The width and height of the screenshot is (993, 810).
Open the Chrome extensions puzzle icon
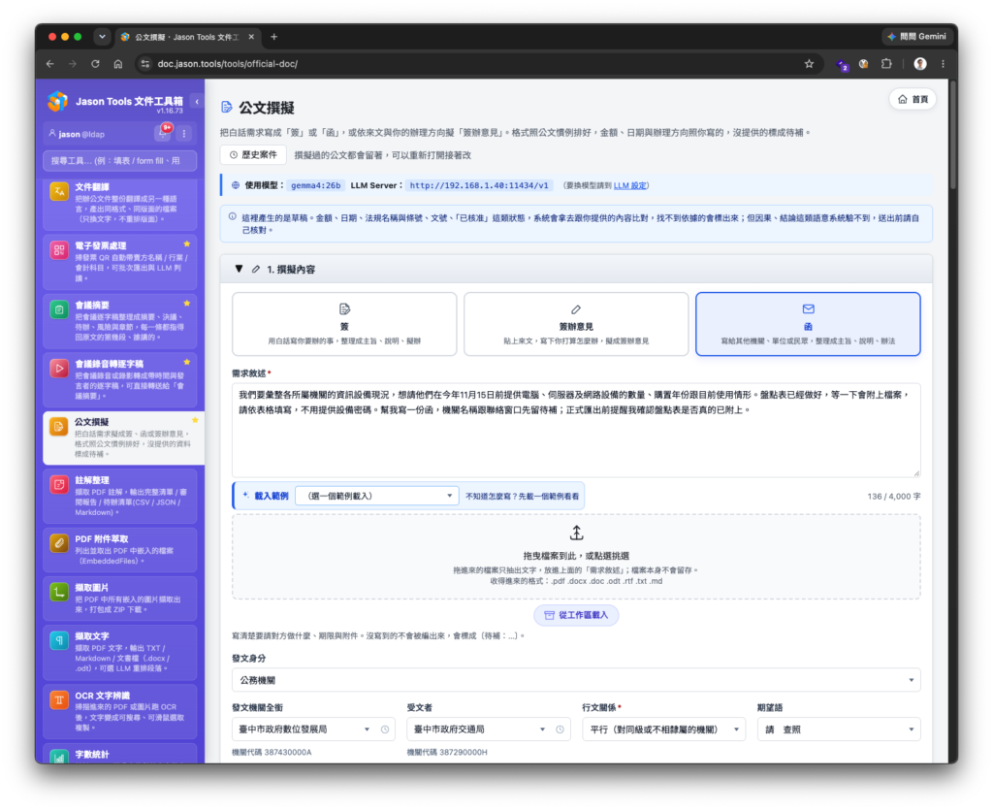(886, 63)
